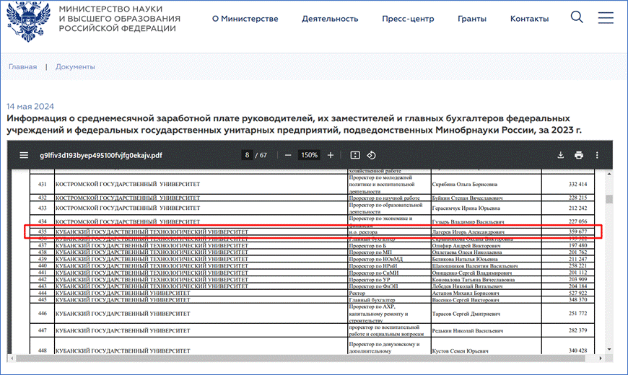This screenshot has width=628, height=375.
Task: Click page count text / 67
Action: 261,155
